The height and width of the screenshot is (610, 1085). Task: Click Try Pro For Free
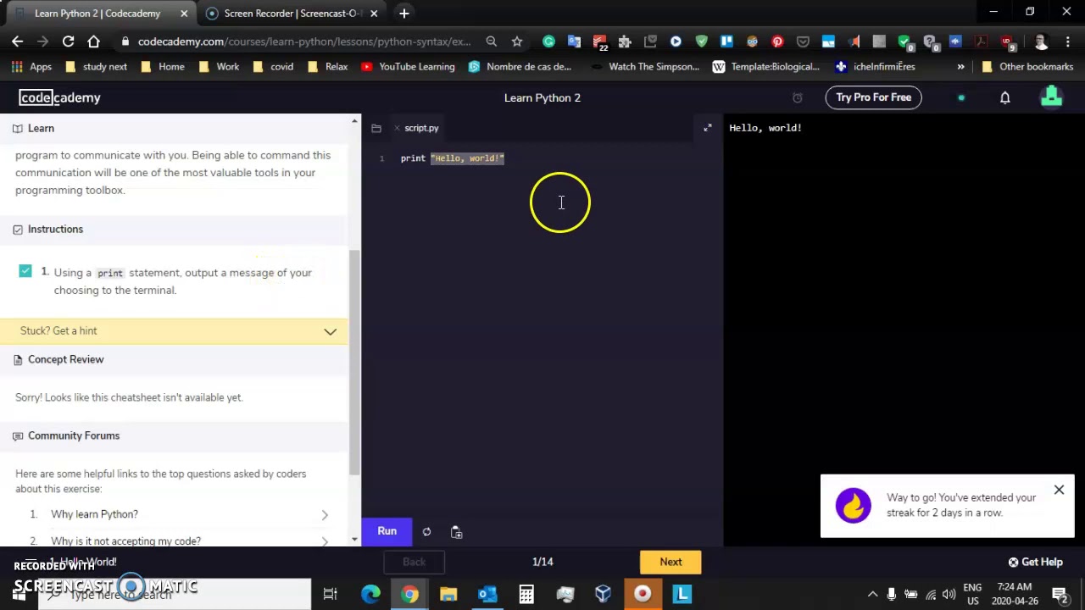(873, 97)
